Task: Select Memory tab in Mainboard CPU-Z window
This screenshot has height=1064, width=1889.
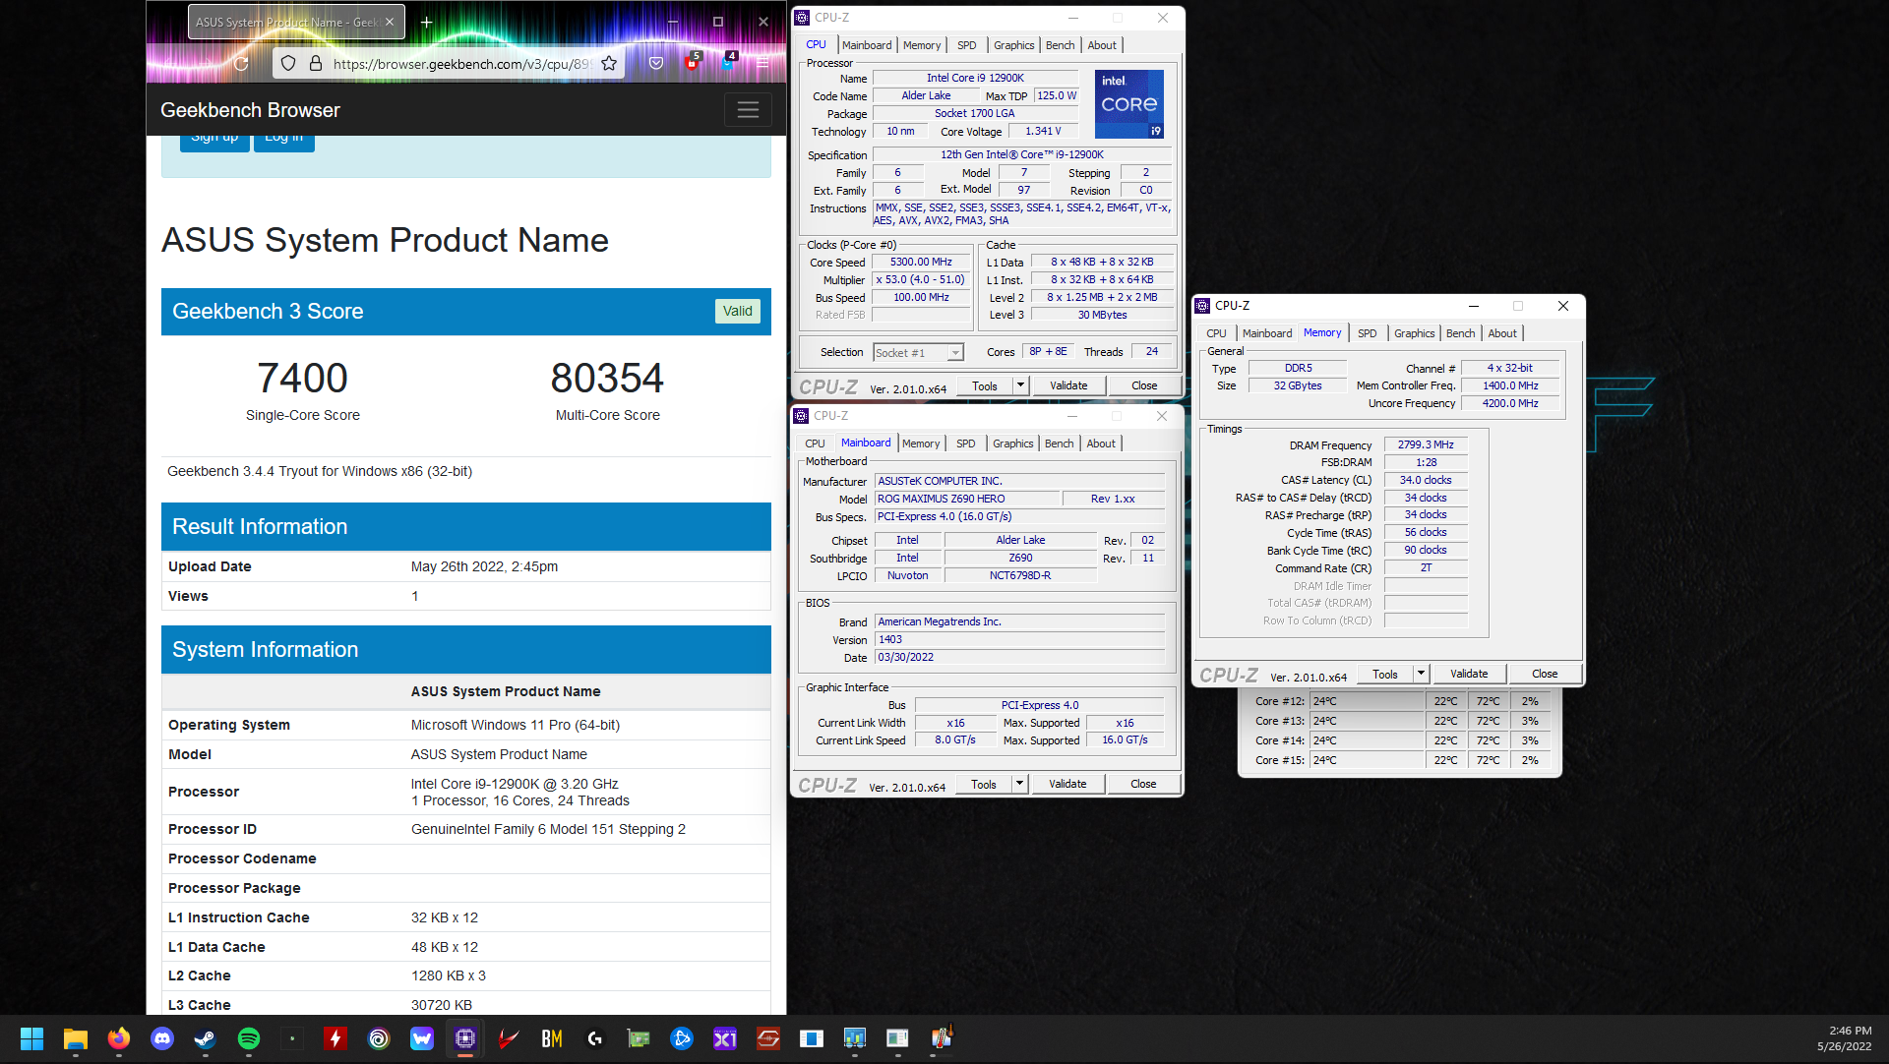Action: (921, 443)
